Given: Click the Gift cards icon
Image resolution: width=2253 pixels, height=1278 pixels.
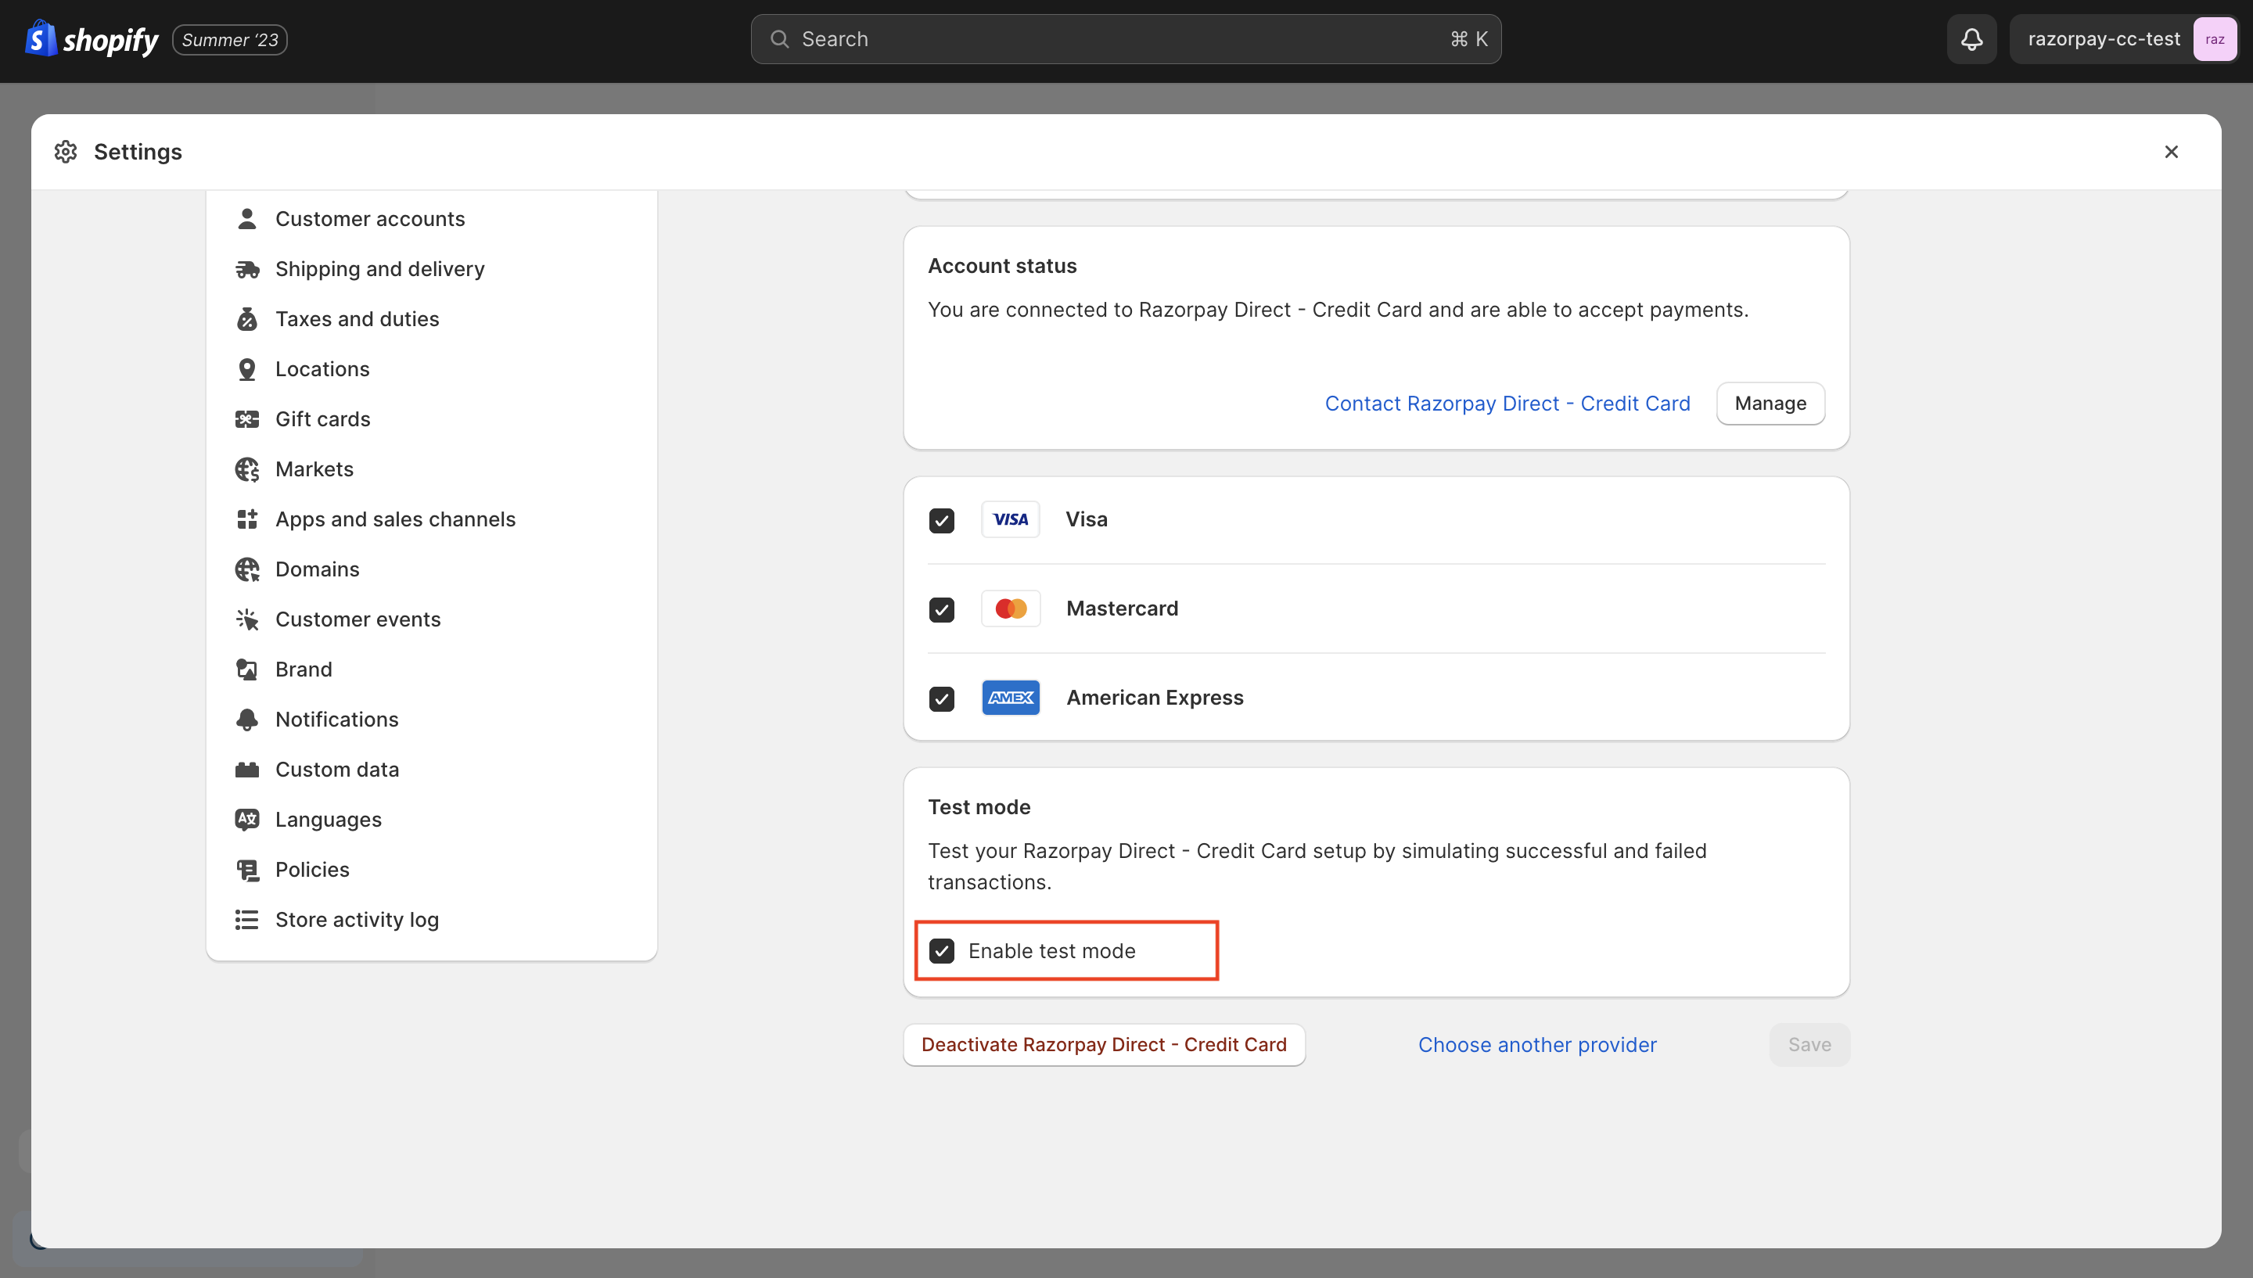Looking at the screenshot, I should pyautogui.click(x=246, y=418).
